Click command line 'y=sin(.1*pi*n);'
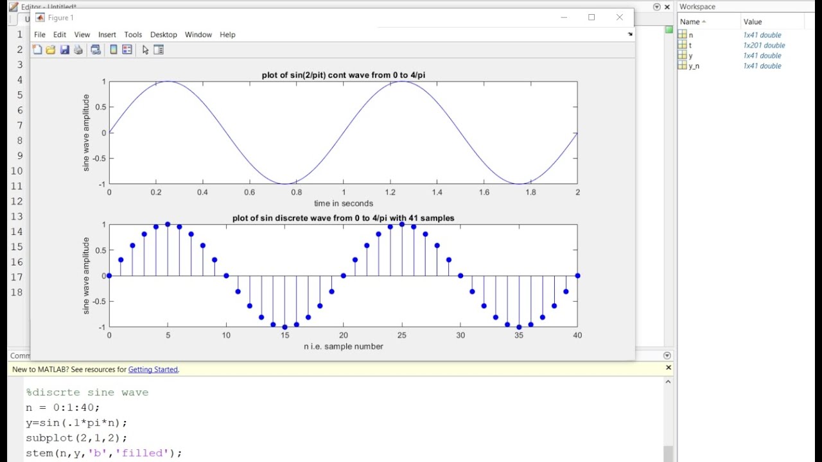Viewport: 822px width, 462px height. pos(76,423)
